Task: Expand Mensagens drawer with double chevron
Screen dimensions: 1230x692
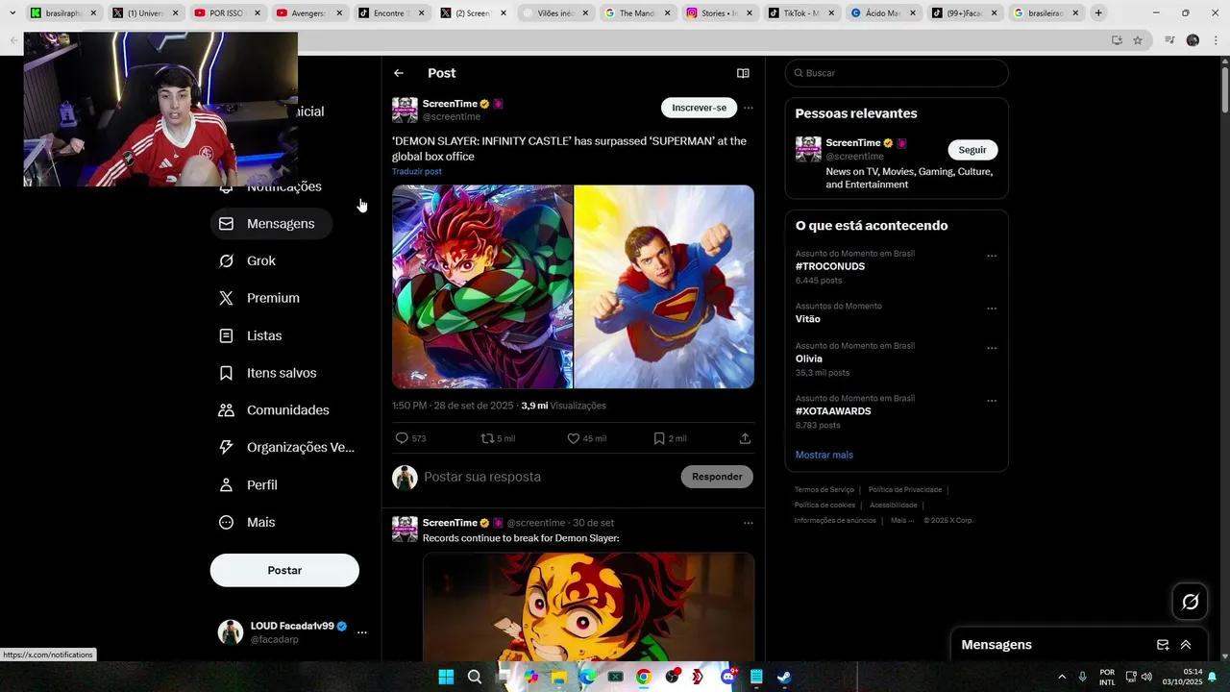Action: point(1186,645)
